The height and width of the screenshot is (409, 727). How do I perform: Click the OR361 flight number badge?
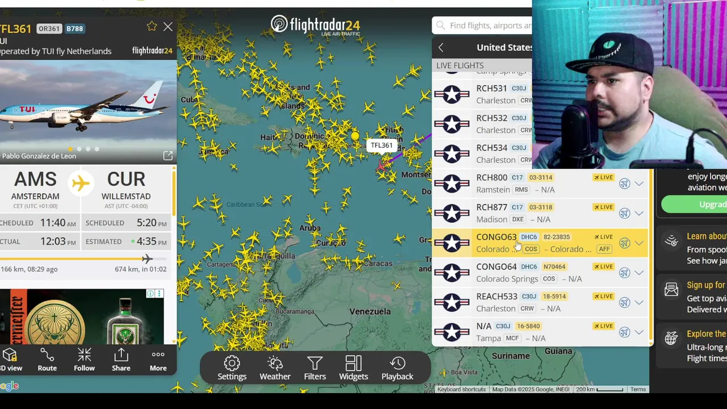48,28
